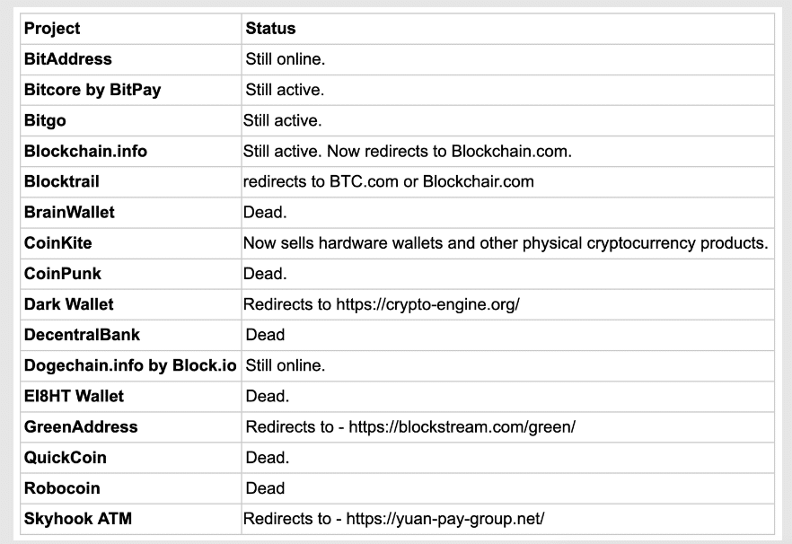Select the Bitgo project name

point(45,120)
